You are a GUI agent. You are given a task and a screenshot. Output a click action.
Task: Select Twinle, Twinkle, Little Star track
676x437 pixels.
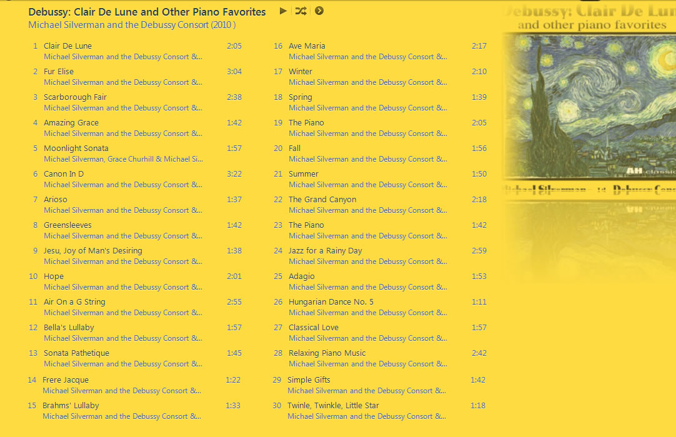tap(333, 406)
